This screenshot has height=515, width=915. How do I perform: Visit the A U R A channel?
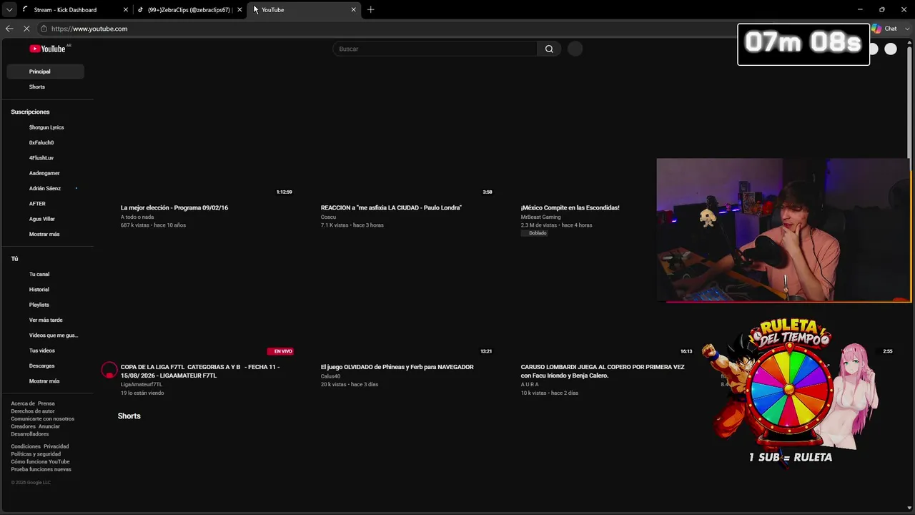530,385
